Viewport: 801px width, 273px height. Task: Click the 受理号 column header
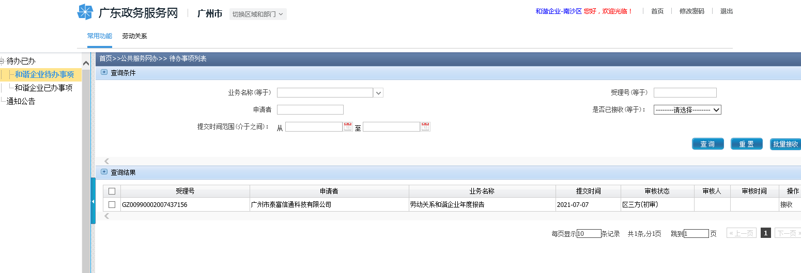point(185,191)
